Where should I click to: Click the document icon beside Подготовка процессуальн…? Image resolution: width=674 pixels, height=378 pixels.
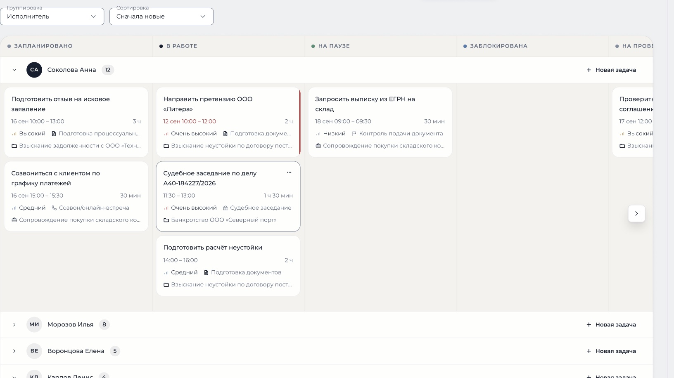coord(54,134)
